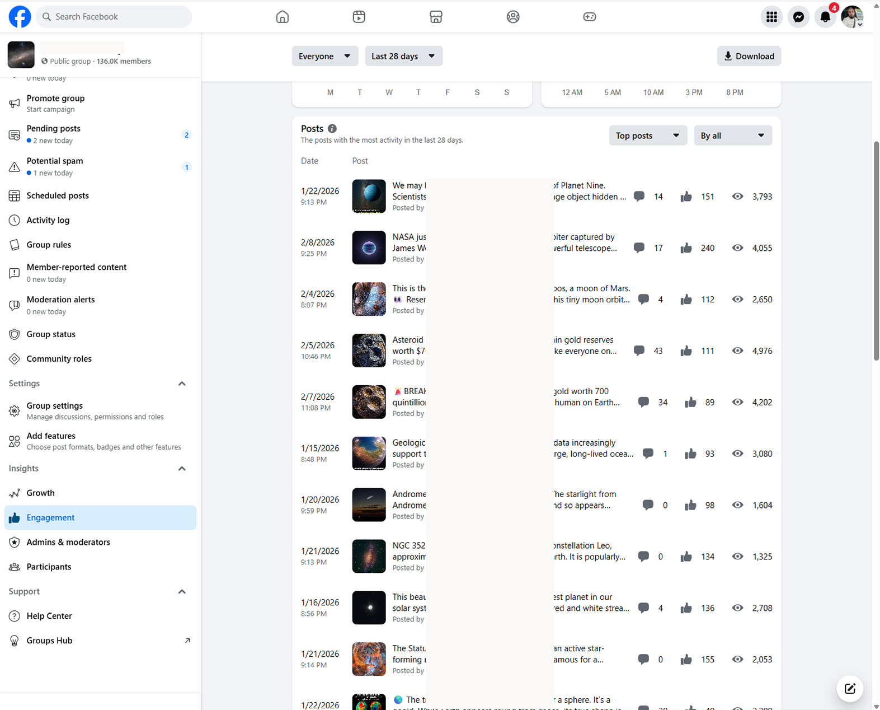
Task: Open the Video icon in top navigation
Action: (x=359, y=17)
